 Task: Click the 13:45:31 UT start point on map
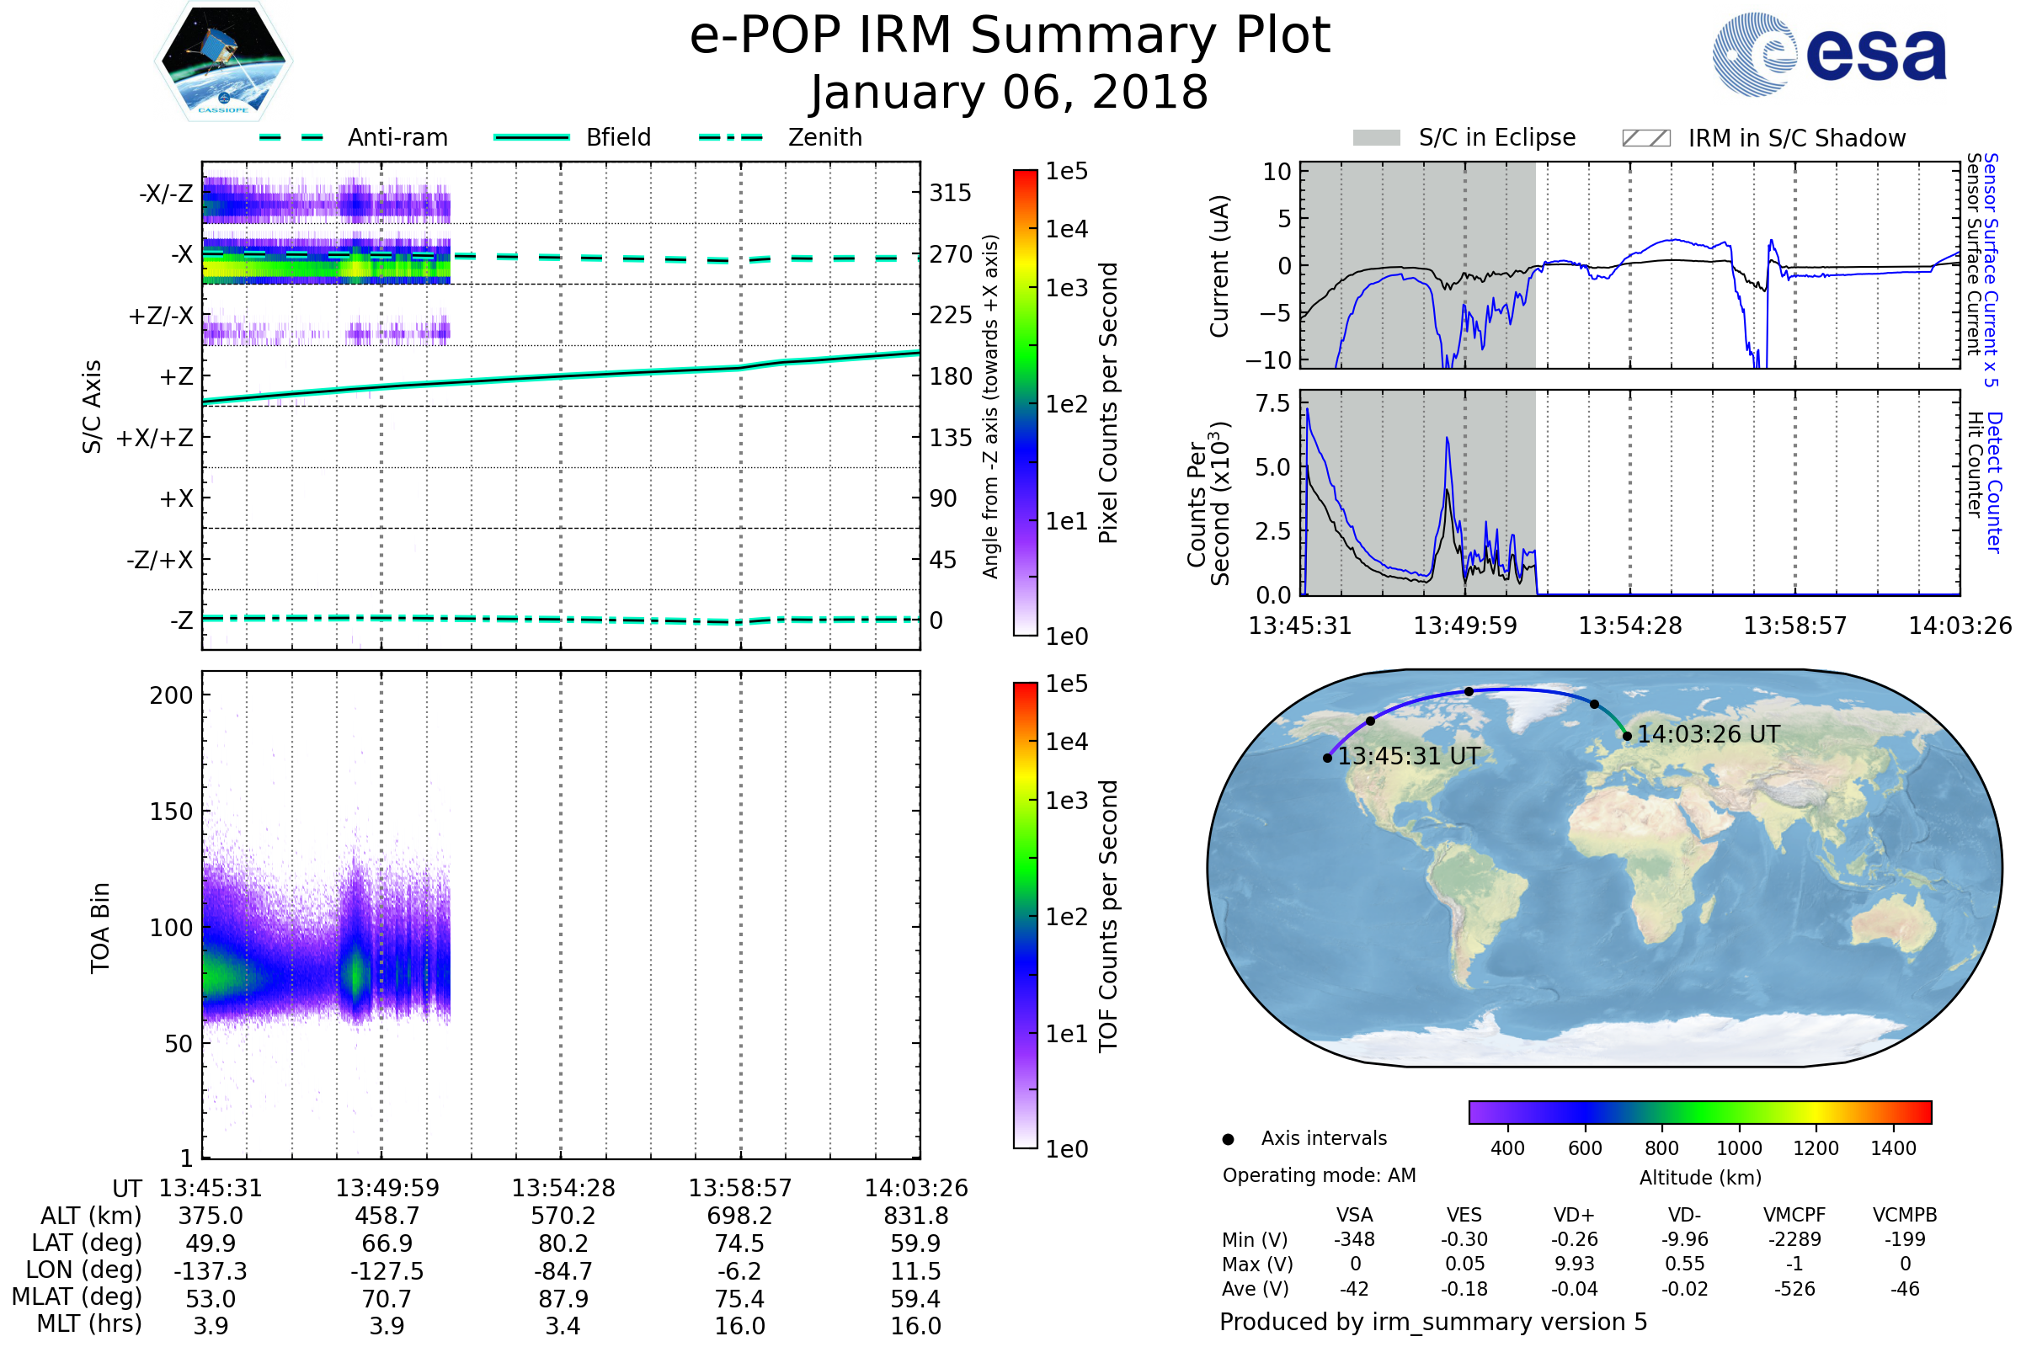click(1328, 758)
